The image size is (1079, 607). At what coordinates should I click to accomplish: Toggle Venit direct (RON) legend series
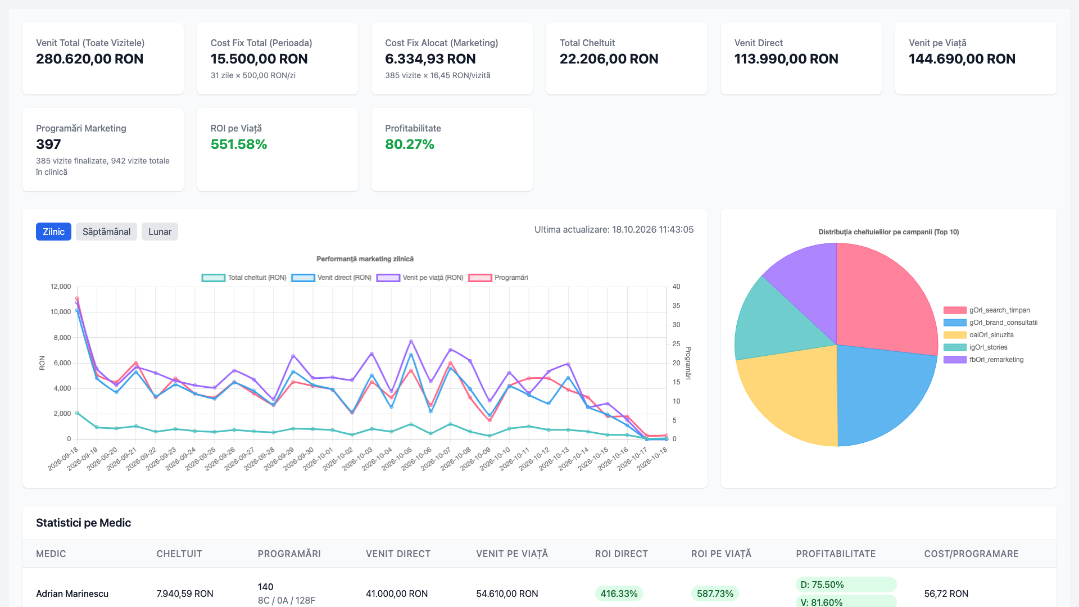click(332, 278)
